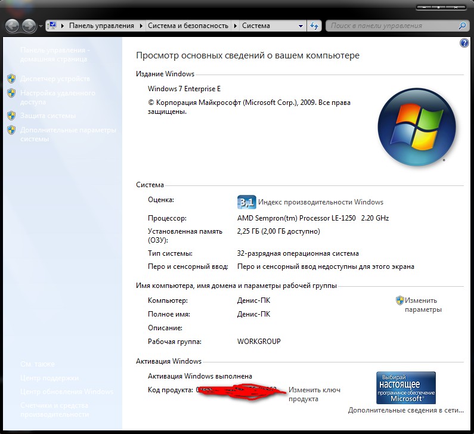The height and width of the screenshot is (434, 474).
Task: Minimize the window
Action: point(424,7)
